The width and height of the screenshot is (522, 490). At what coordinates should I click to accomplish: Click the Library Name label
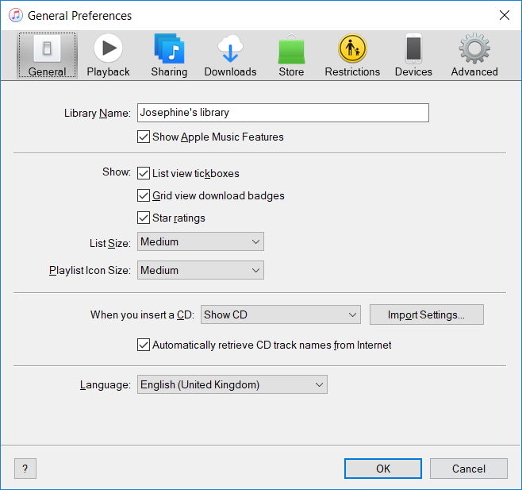click(98, 113)
